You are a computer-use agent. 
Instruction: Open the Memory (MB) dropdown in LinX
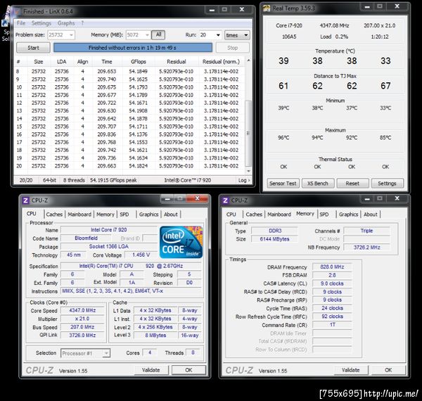147,35
